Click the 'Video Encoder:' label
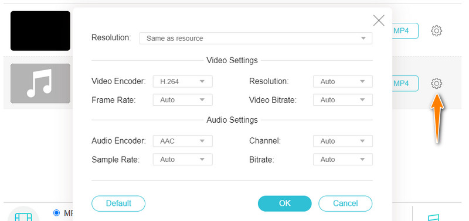Screen dimensions: 469x221 (x=119, y=81)
